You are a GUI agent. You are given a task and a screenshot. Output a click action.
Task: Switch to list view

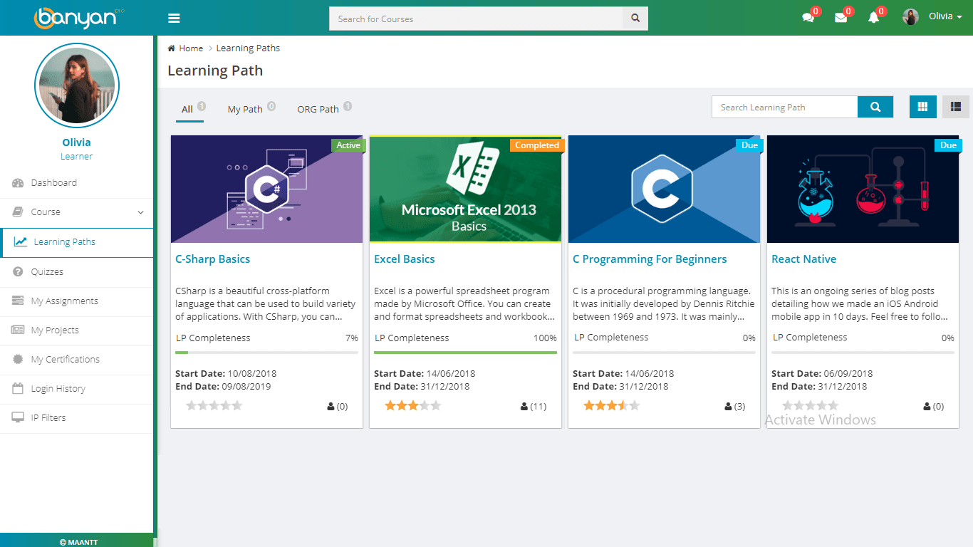coord(956,107)
